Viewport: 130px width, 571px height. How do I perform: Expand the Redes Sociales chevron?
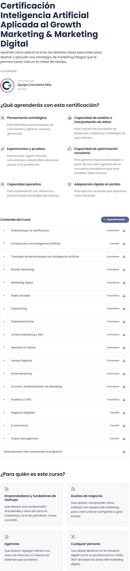[x=4, y=296]
